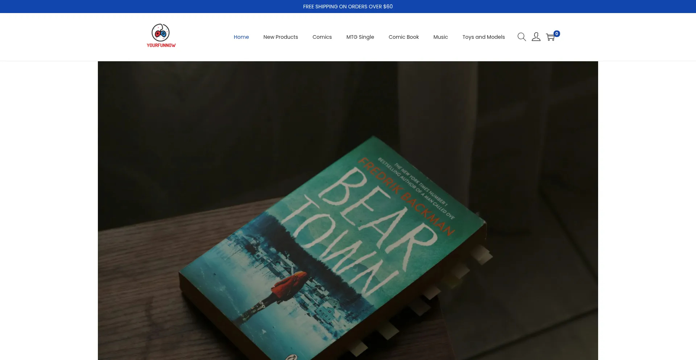Go to the Home menu item
Viewport: 696px width, 360px height.
(241, 37)
